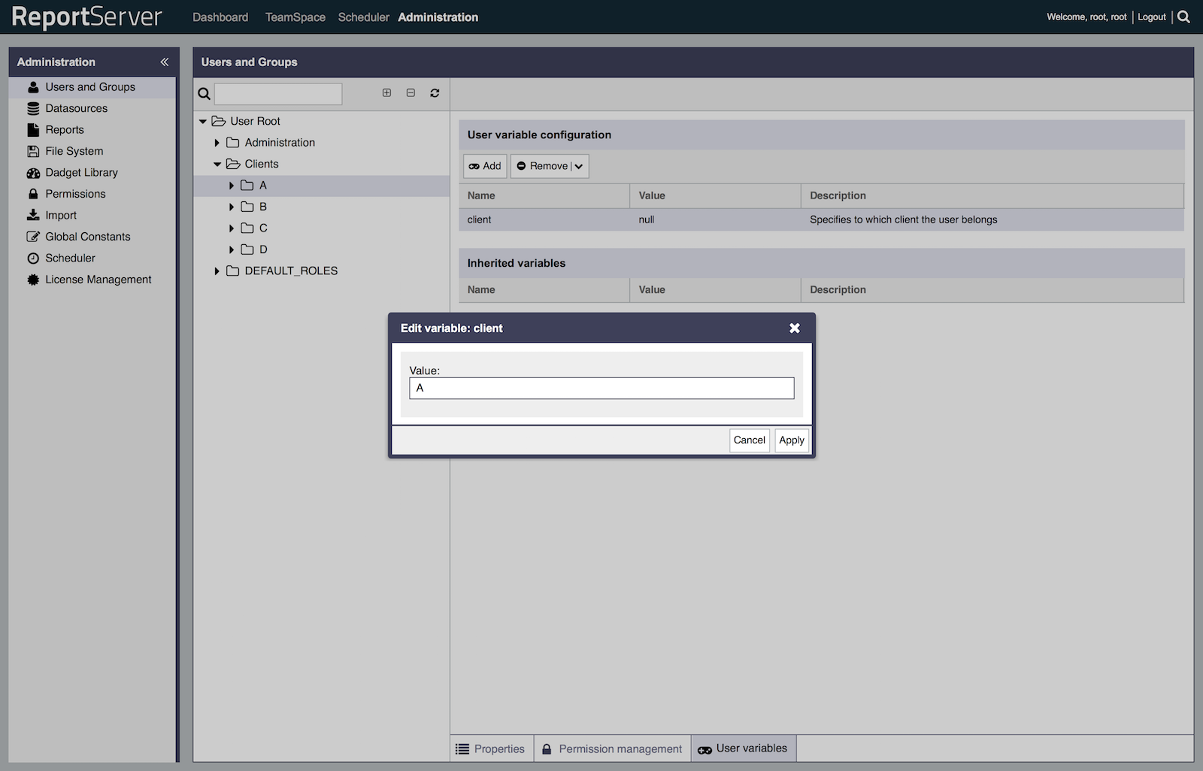The image size is (1203, 771).
Task: Click the Dadget Library gauge icon
Action: (x=33, y=173)
